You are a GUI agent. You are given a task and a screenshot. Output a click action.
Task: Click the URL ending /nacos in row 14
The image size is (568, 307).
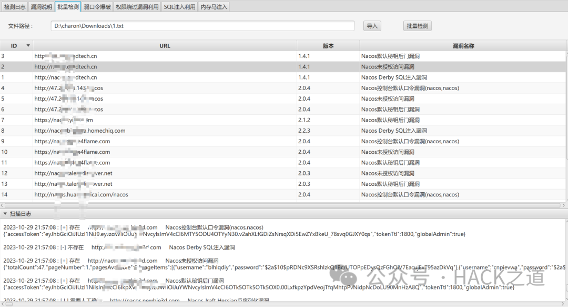(x=81, y=194)
